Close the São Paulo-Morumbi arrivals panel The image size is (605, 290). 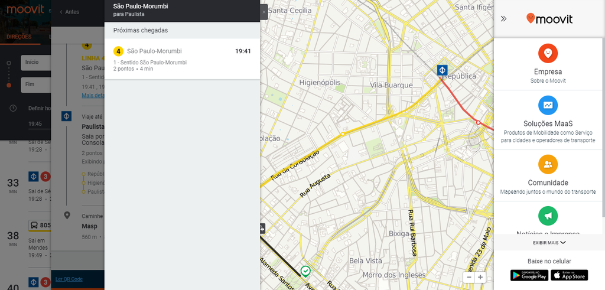(264, 12)
